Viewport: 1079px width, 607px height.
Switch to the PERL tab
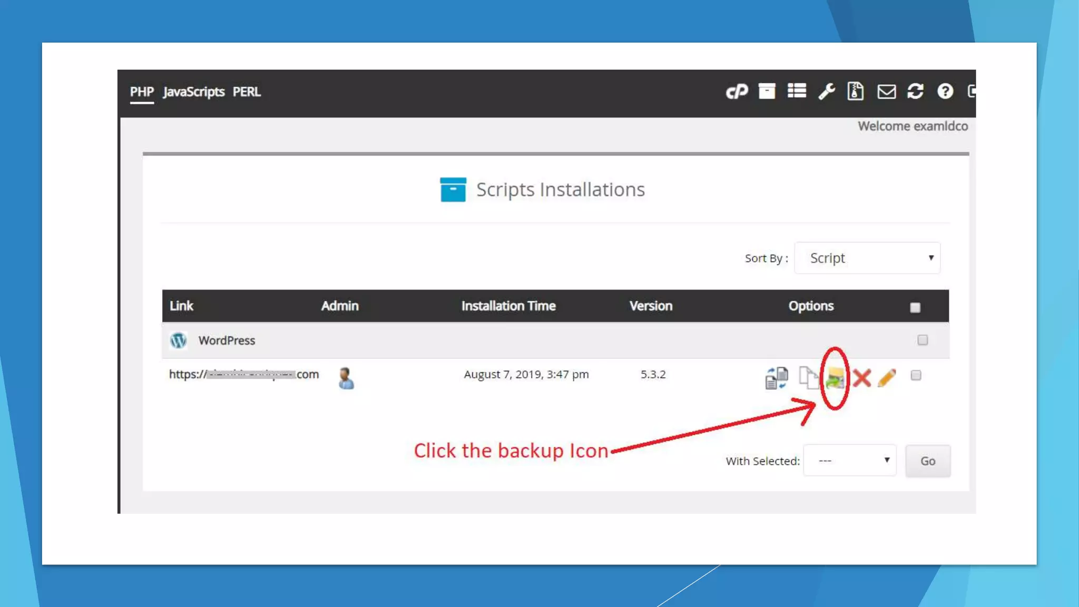[x=247, y=92]
